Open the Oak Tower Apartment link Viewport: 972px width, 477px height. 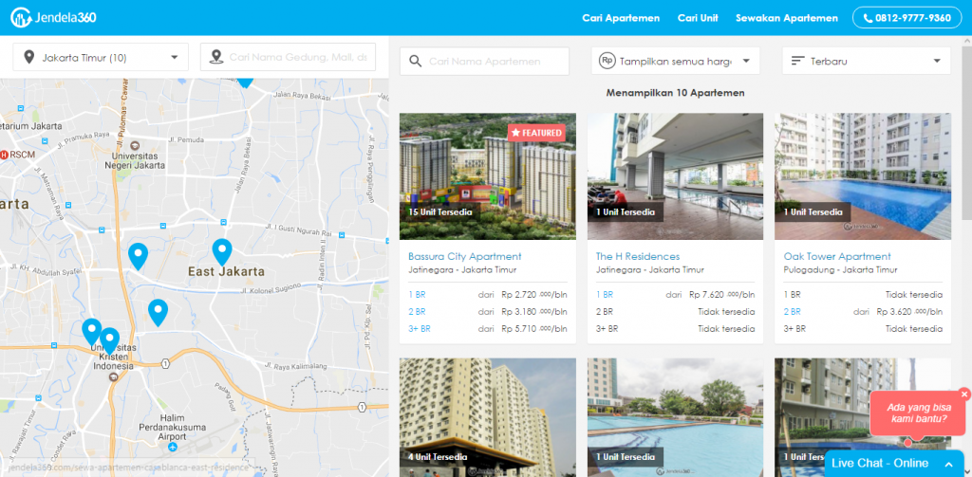click(837, 256)
